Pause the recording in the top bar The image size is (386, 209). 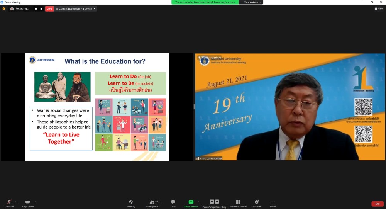pos(36,8)
